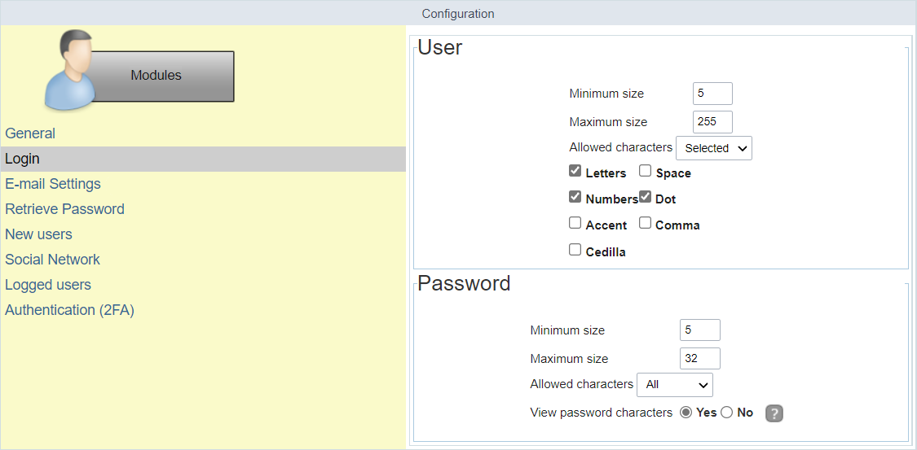Expand User allowed characters dropdown
Image resolution: width=917 pixels, height=450 pixels.
[714, 148]
